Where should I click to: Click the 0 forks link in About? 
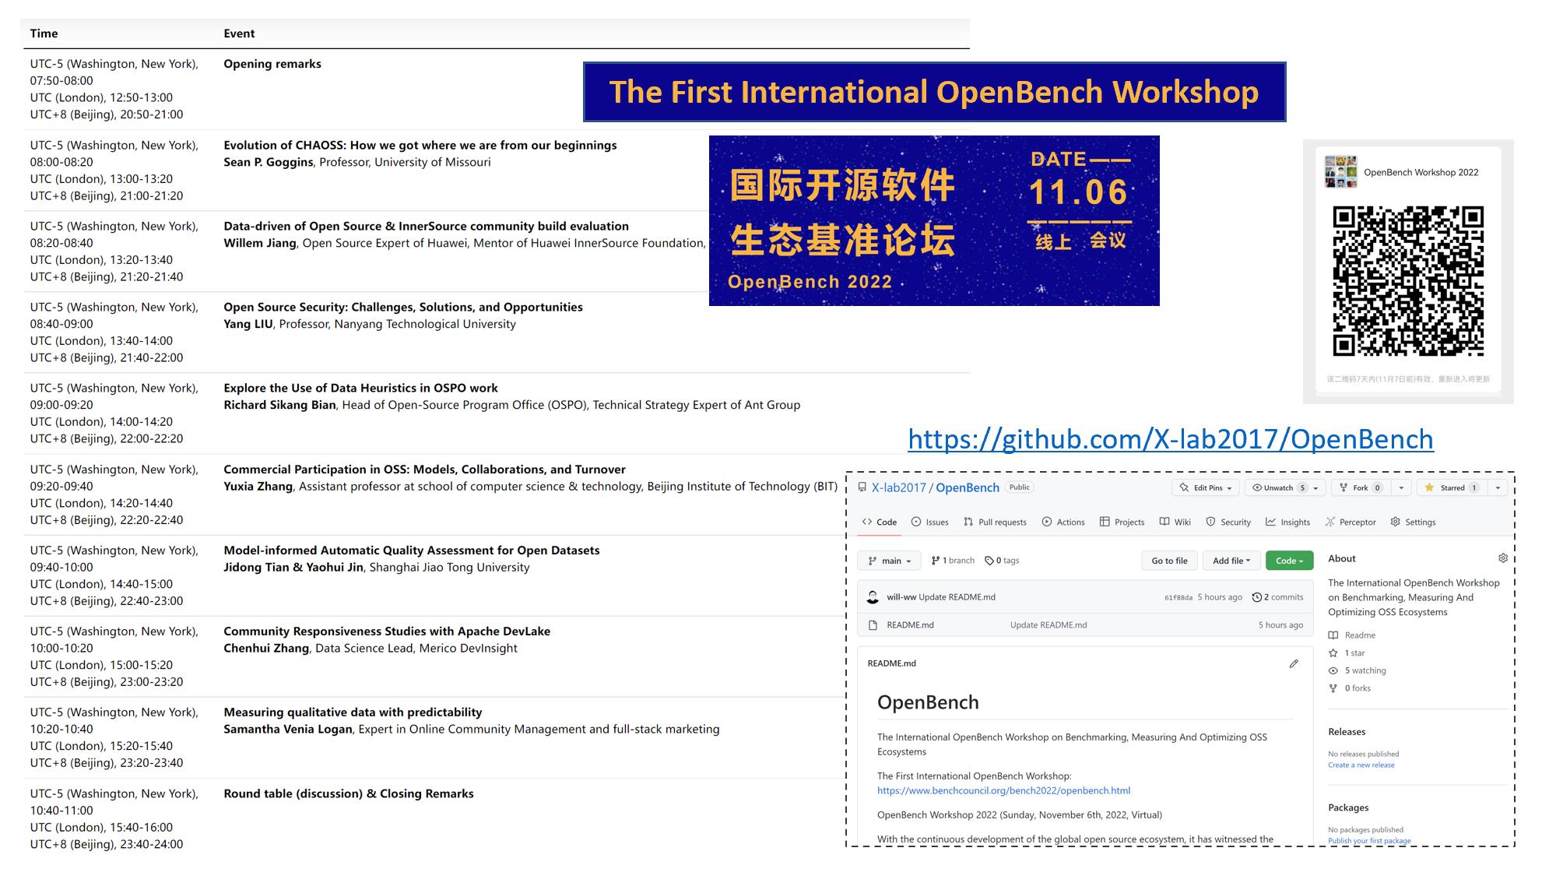1351,688
